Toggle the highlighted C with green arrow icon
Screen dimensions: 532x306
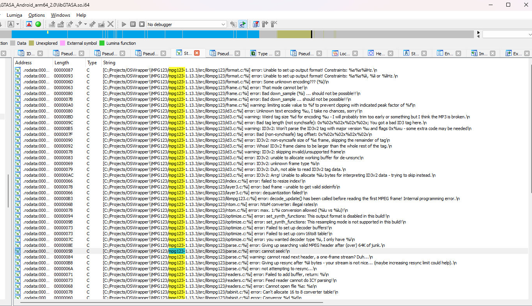(x=242, y=24)
